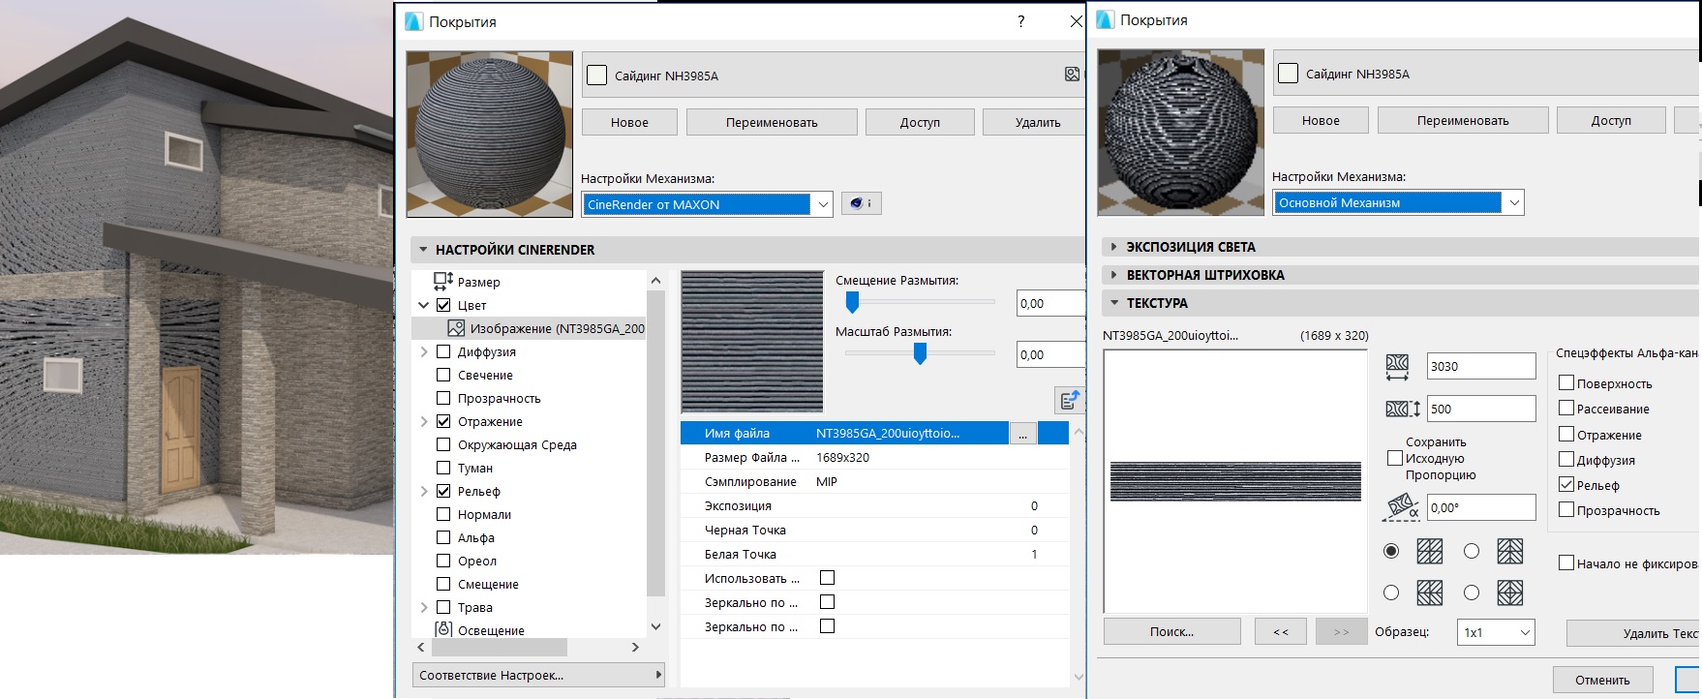Browse file with ellipsis button
1702x699 pixels.
point(1022,434)
